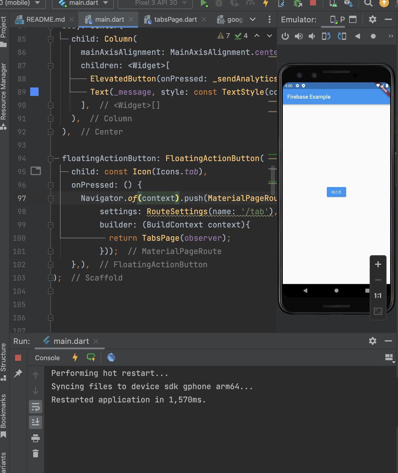
Task: Start debugging with the bug icon
Action: 219,3
